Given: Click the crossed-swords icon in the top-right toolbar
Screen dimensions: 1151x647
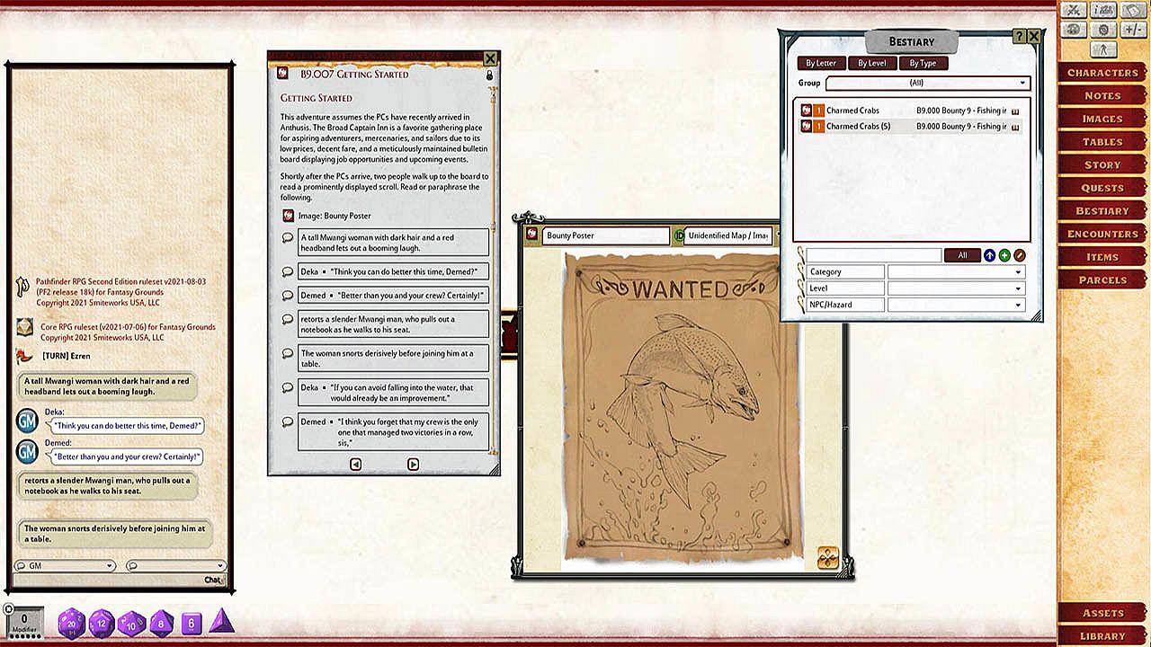Looking at the screenshot, I should pyautogui.click(x=1072, y=10).
